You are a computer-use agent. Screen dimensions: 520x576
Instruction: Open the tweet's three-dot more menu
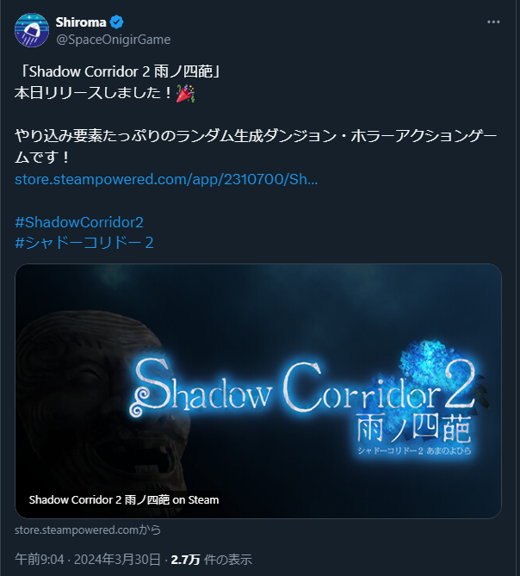[x=493, y=22]
